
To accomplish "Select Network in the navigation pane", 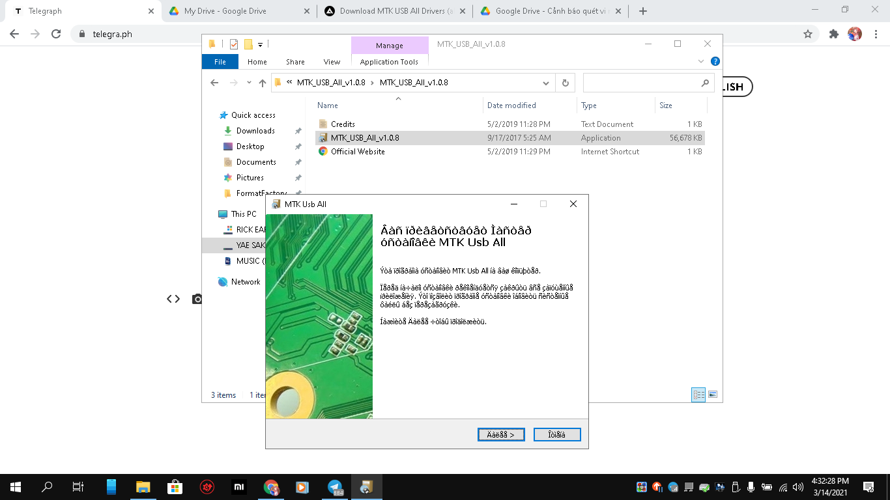I will [246, 282].
